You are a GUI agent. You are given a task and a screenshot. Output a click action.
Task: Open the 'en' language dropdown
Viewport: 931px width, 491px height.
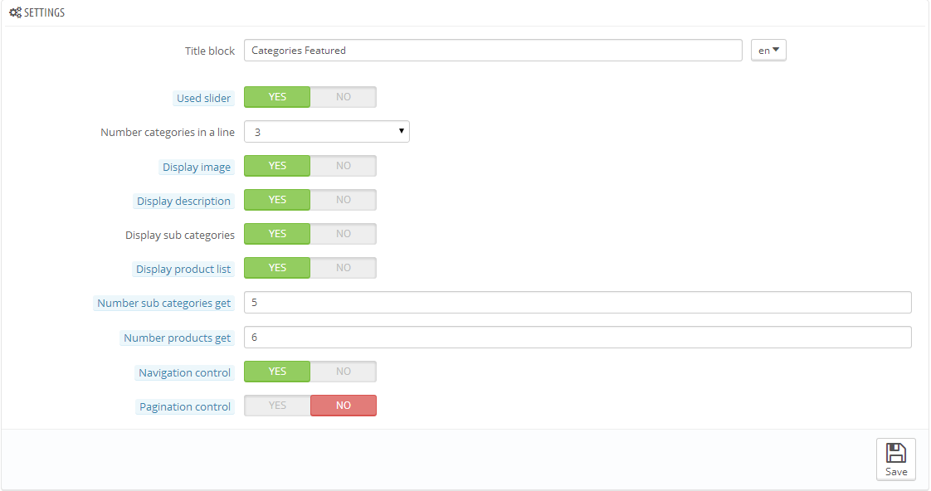click(x=768, y=51)
